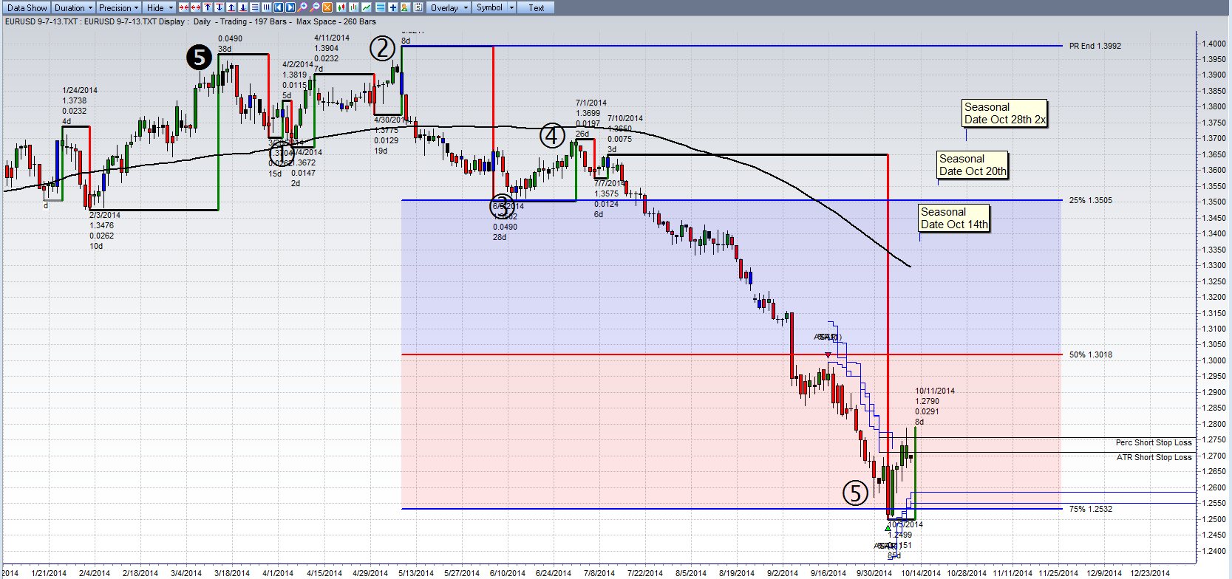Click the wave 2 circle marker

click(x=382, y=49)
